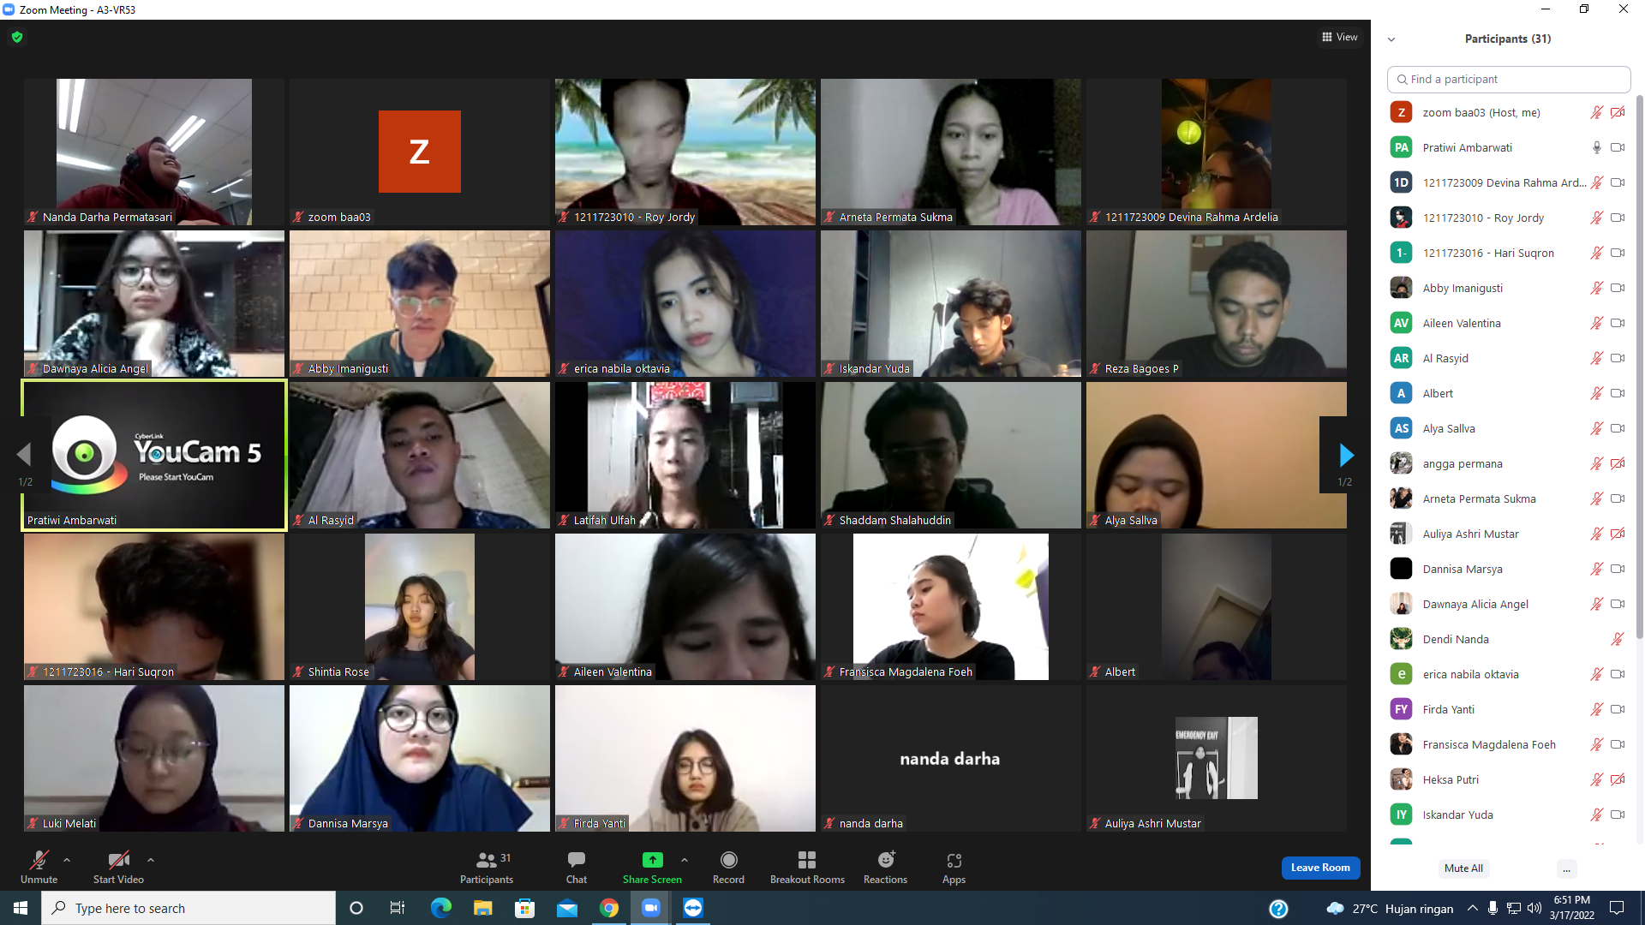The image size is (1645, 925).
Task: Open the more options ellipsis in Participants panel
Action: 1566,868
